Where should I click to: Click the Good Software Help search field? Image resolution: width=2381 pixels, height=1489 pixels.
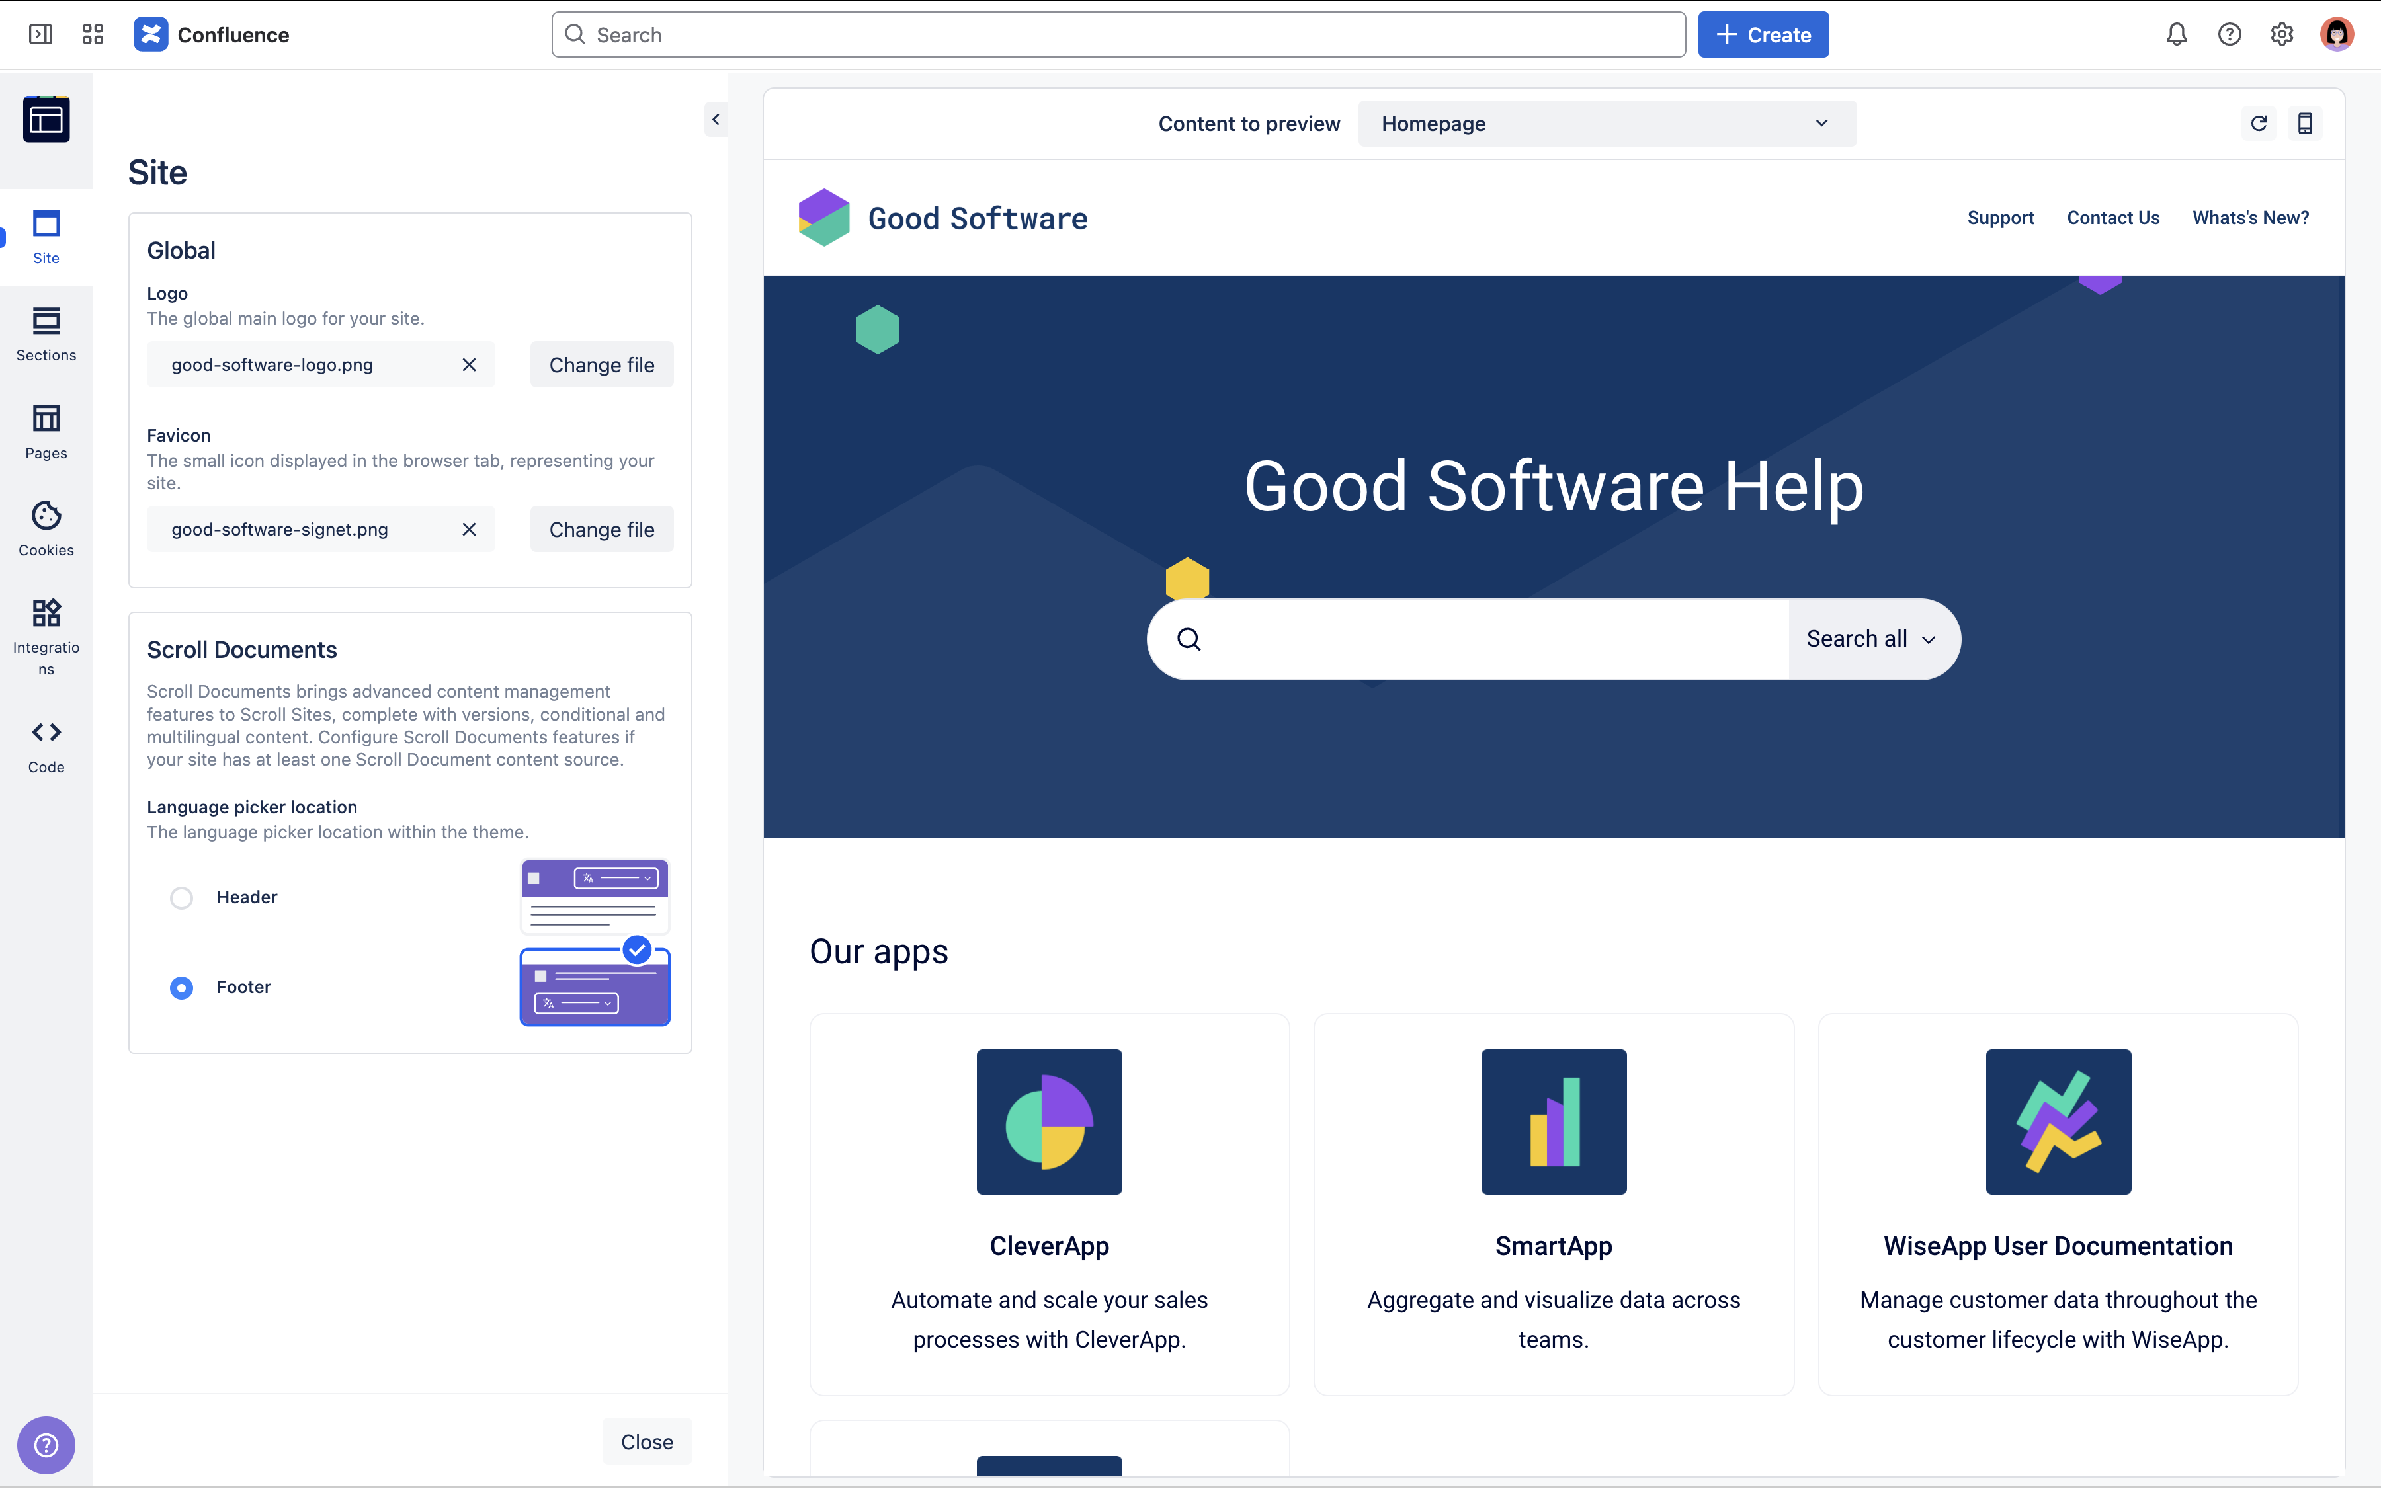[x=1497, y=639]
